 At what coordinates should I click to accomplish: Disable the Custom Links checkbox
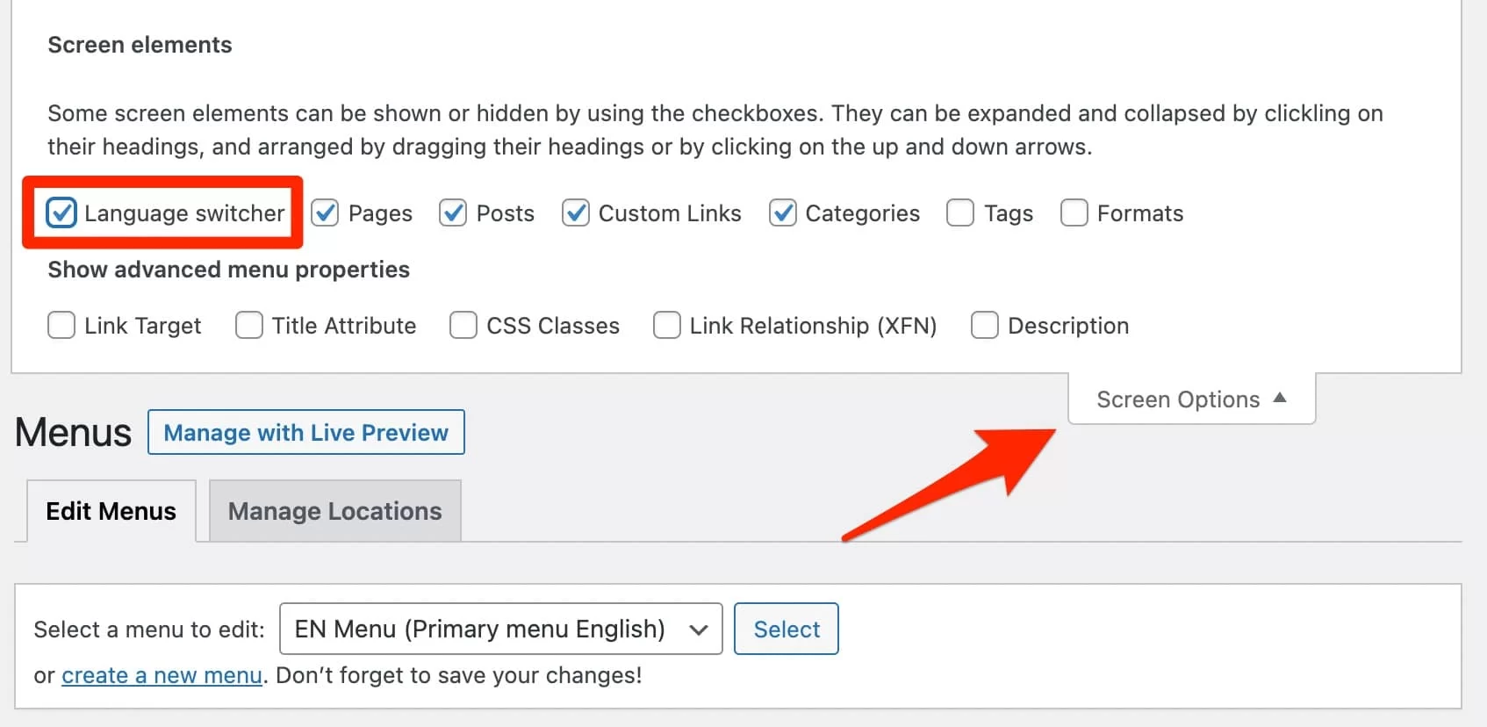pyautogui.click(x=576, y=212)
